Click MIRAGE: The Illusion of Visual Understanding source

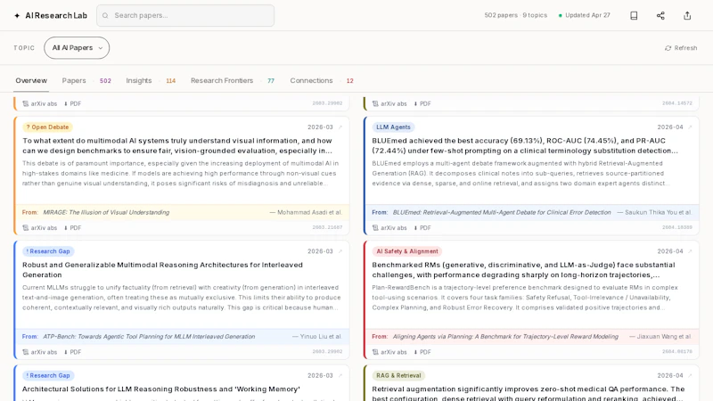point(106,212)
